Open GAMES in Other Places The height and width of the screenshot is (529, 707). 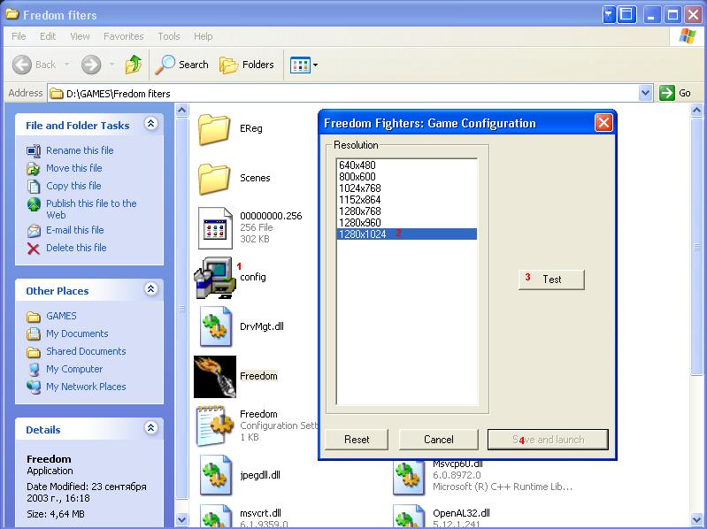click(61, 316)
